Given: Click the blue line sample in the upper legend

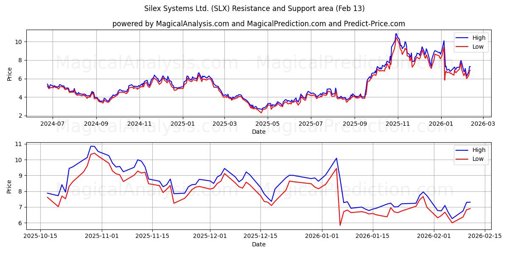Looking at the screenshot, I should coord(463,38).
